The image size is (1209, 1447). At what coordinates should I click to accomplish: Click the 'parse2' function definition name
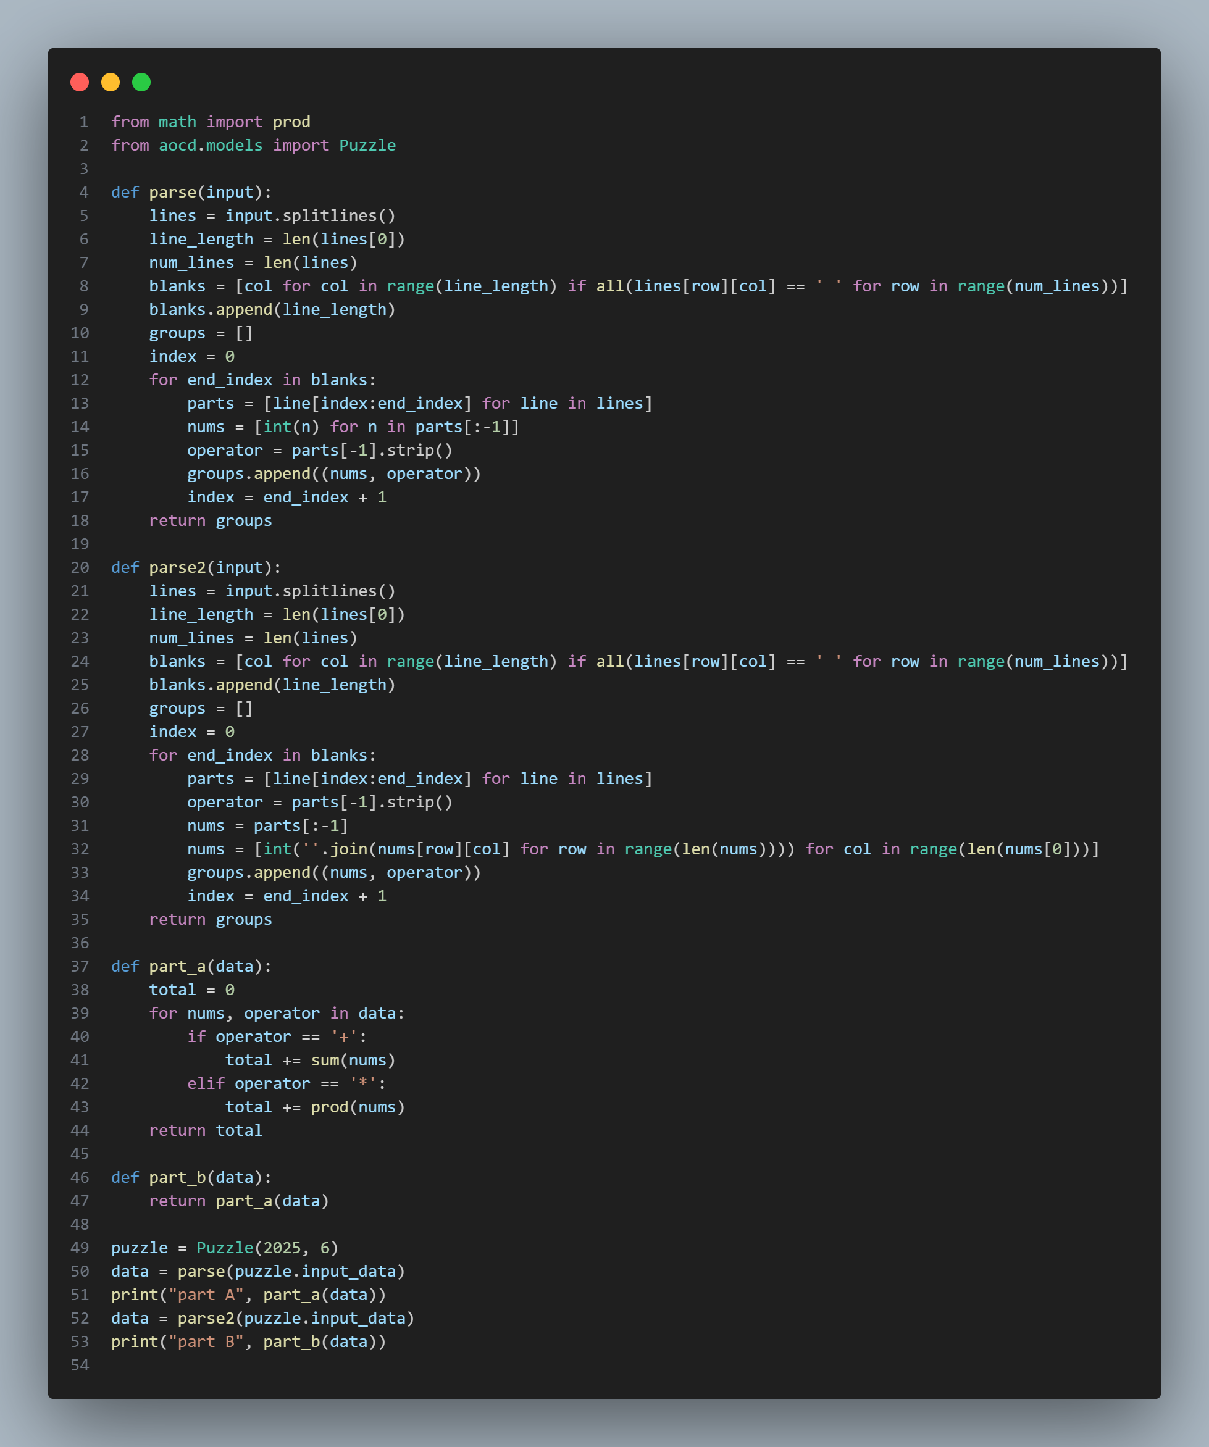click(177, 567)
